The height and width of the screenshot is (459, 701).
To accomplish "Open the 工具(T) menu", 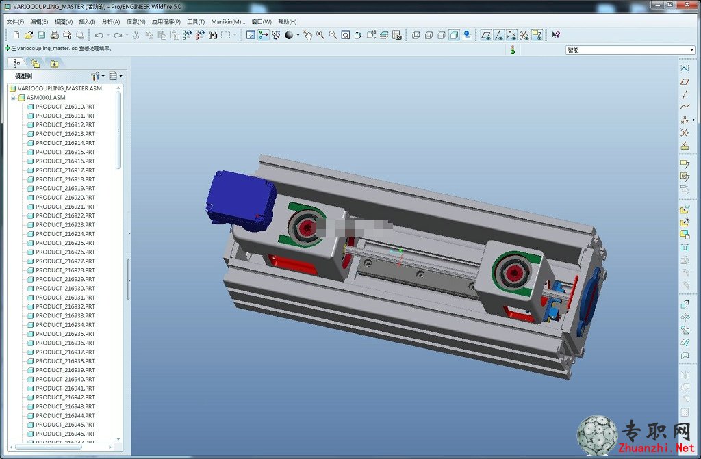I will point(195,21).
